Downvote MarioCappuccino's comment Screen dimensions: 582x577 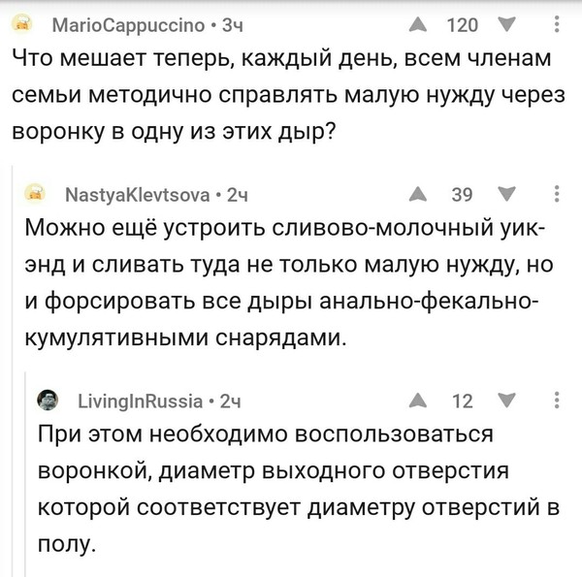(506, 24)
